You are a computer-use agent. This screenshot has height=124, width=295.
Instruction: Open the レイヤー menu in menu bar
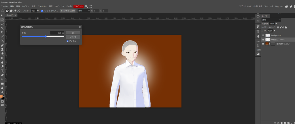[x=26, y=6]
